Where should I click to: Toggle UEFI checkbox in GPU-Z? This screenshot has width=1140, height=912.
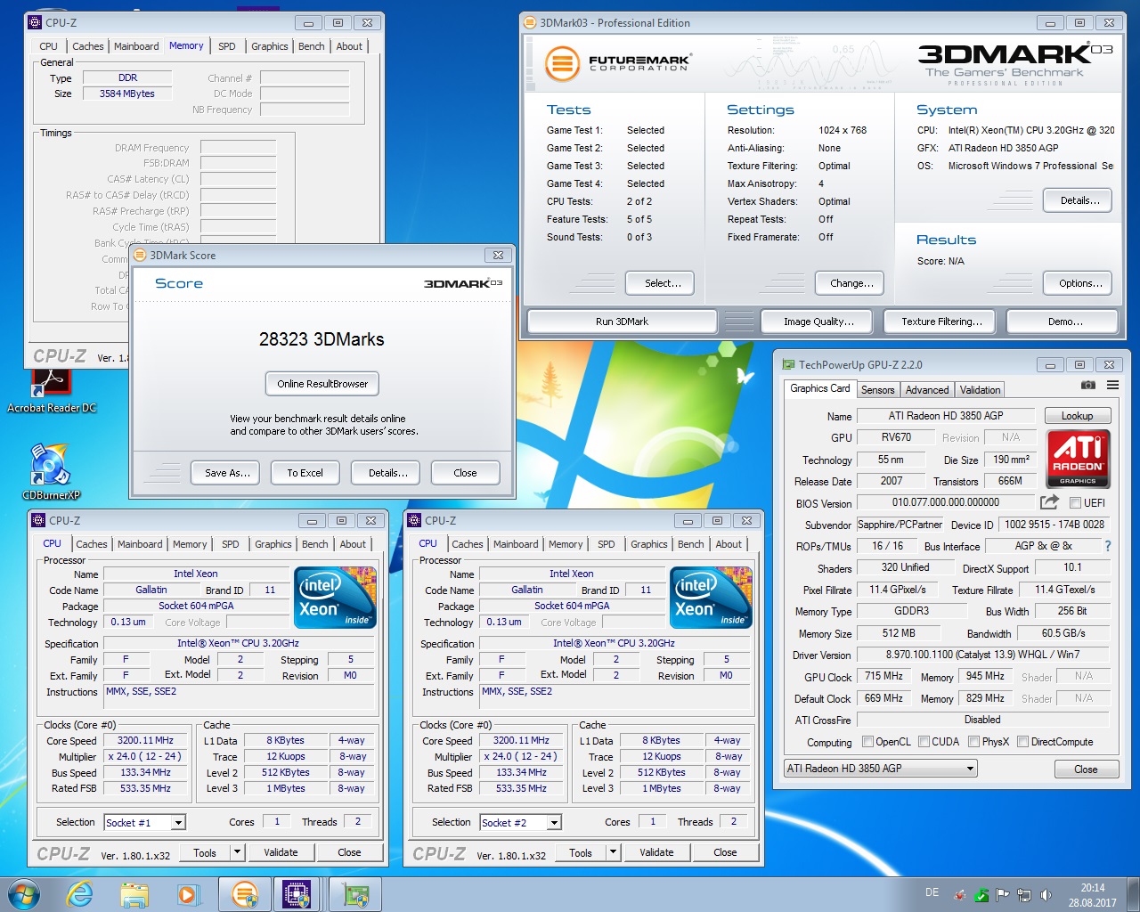pyautogui.click(x=1075, y=502)
